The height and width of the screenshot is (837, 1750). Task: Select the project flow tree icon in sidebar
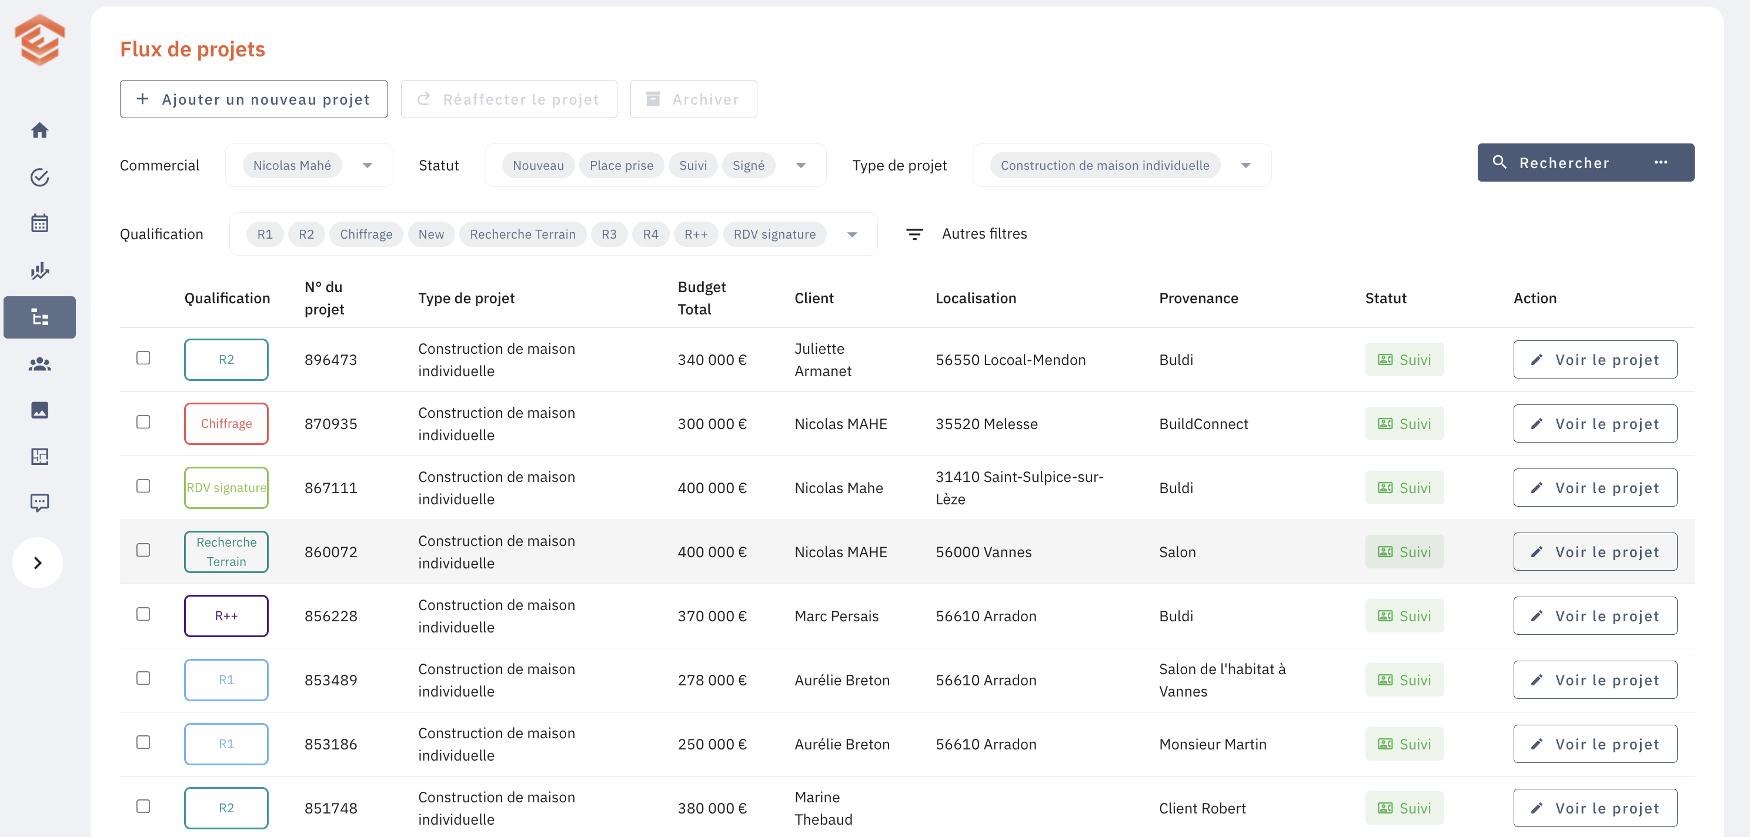click(x=39, y=317)
